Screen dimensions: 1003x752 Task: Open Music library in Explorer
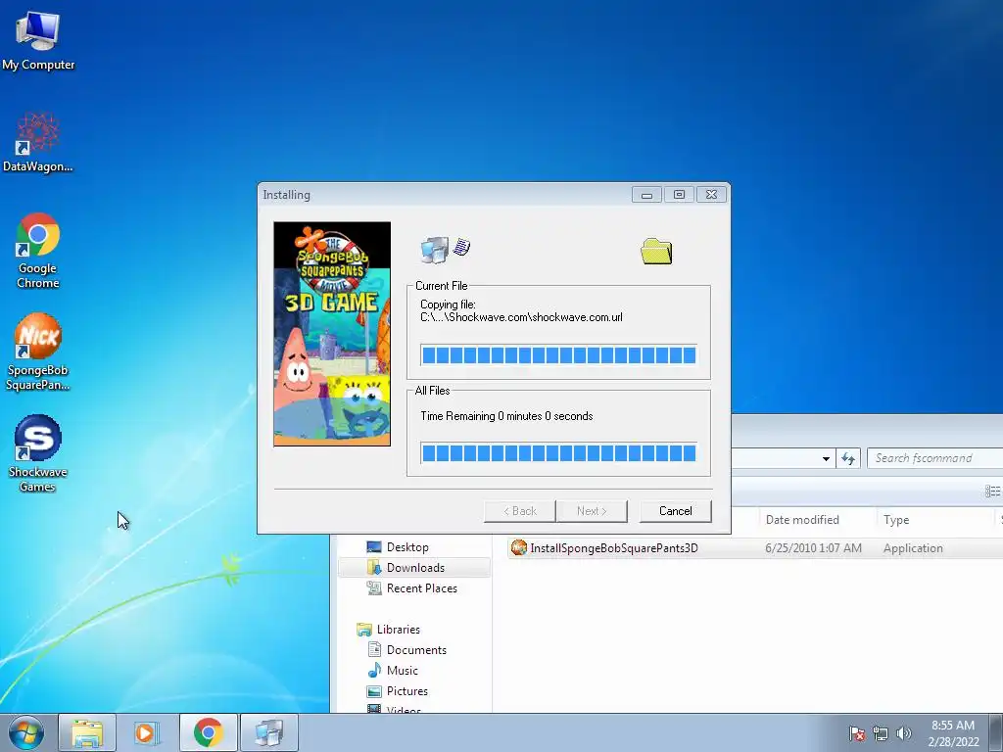pos(402,670)
